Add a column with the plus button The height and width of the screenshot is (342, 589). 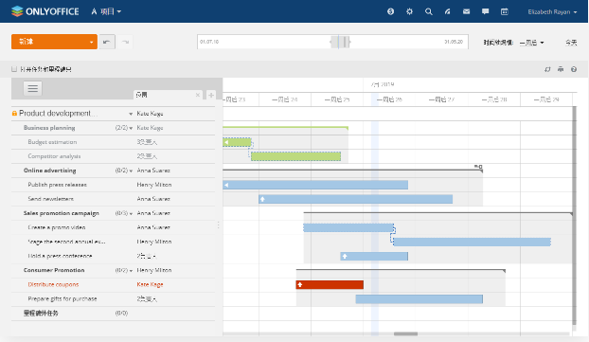pyautogui.click(x=211, y=95)
